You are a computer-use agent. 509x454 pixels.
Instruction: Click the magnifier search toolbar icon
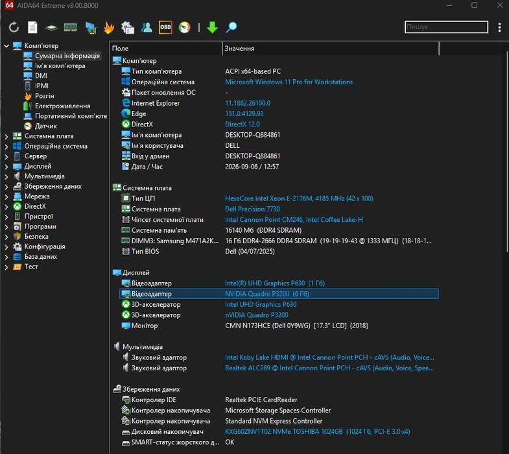tap(231, 27)
